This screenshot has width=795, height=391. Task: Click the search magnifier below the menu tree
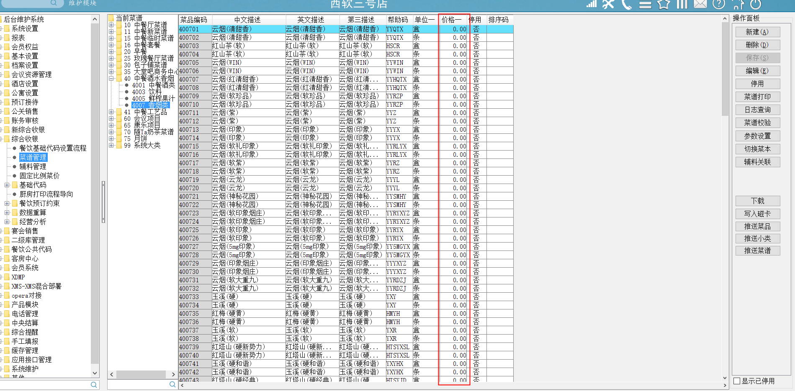pyautogui.click(x=172, y=384)
